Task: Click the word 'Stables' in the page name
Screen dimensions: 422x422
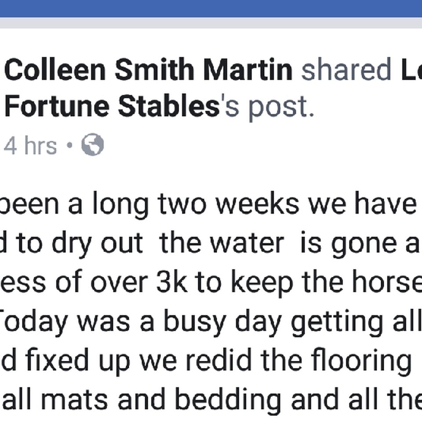Action: pyautogui.click(x=169, y=106)
